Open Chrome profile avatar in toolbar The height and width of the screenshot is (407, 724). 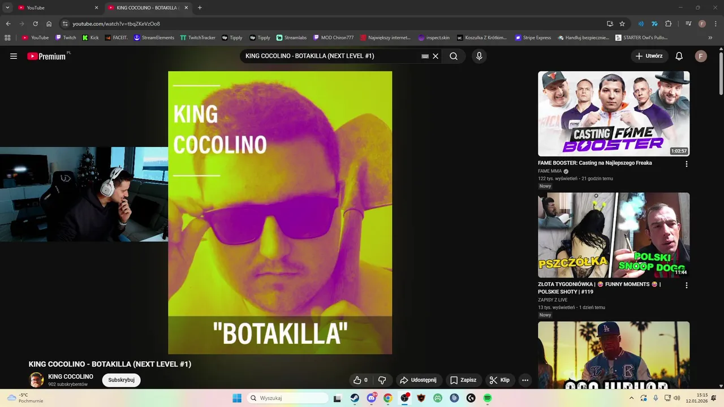pyautogui.click(x=702, y=24)
